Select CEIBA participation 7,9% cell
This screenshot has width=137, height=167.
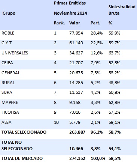[x=95, y=63]
